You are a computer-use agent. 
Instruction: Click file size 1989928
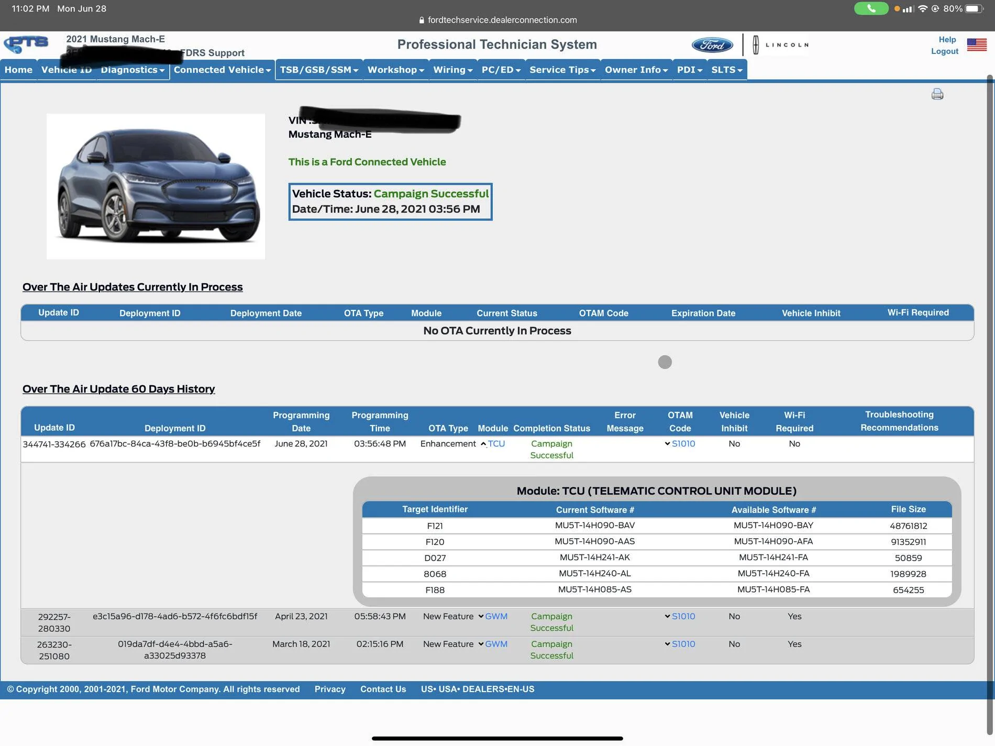point(908,574)
